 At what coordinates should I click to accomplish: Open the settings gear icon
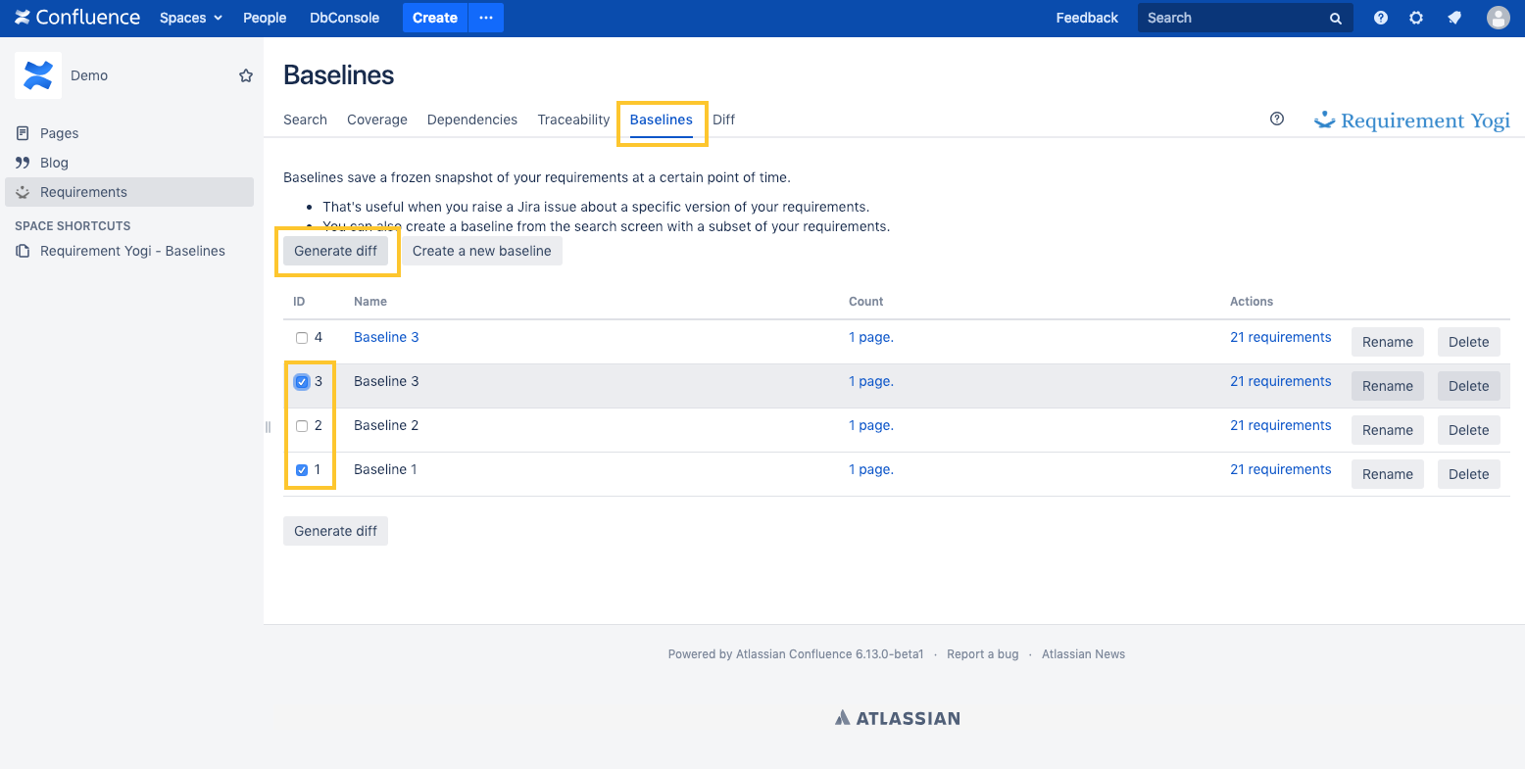[x=1416, y=18]
